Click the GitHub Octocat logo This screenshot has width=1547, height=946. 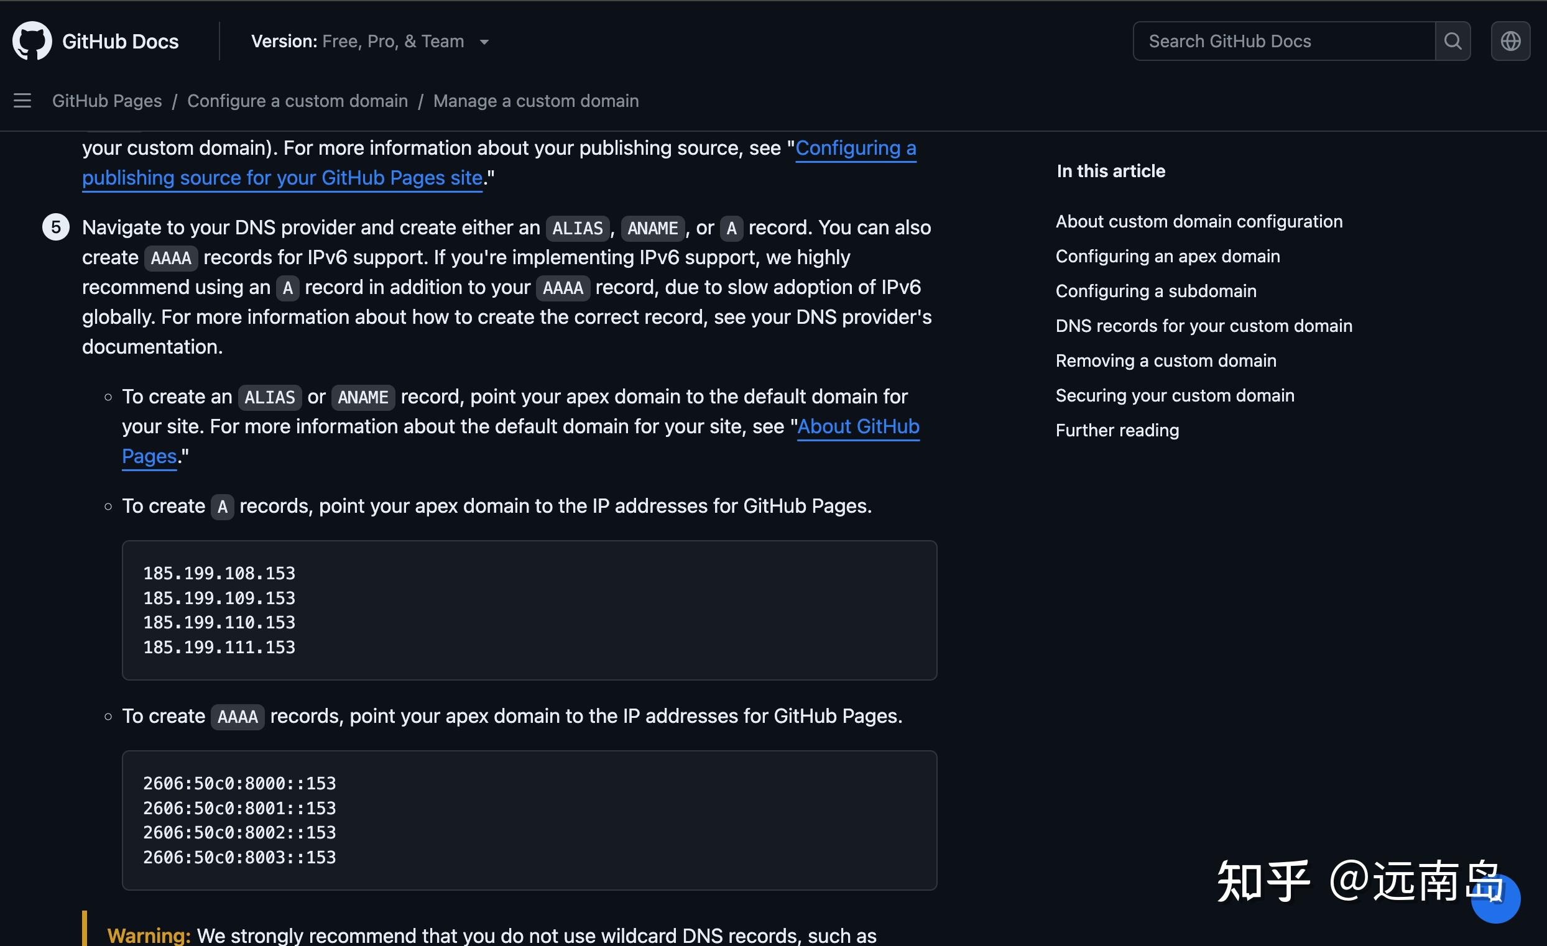click(x=32, y=41)
